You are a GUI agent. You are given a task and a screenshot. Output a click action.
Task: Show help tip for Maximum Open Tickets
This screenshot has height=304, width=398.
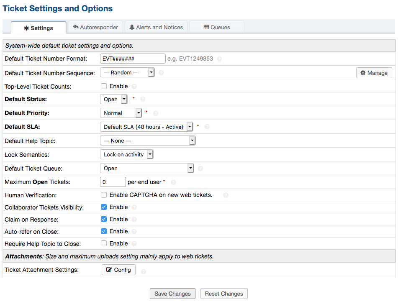[x=173, y=182]
